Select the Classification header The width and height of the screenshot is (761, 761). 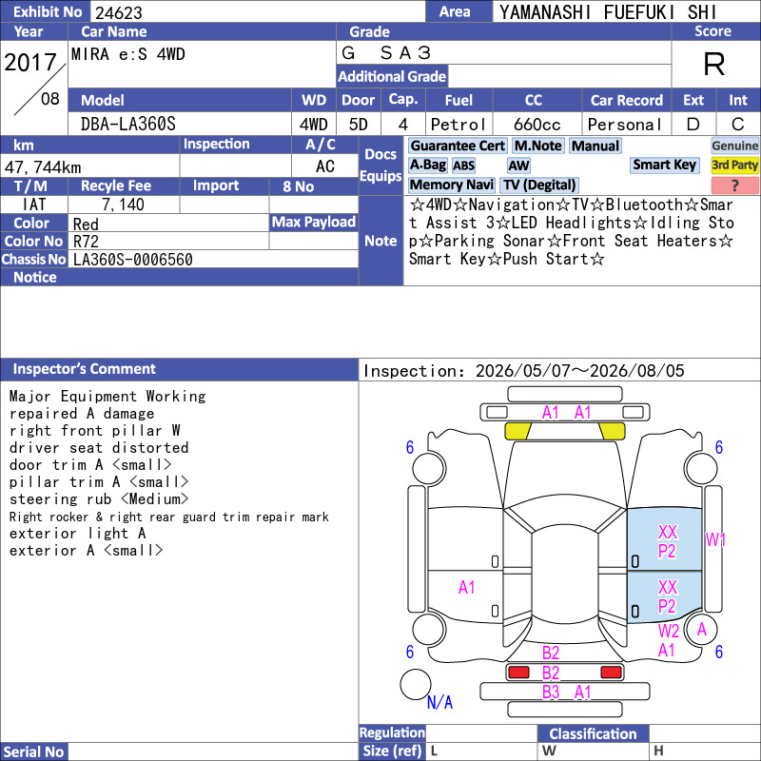(x=593, y=733)
